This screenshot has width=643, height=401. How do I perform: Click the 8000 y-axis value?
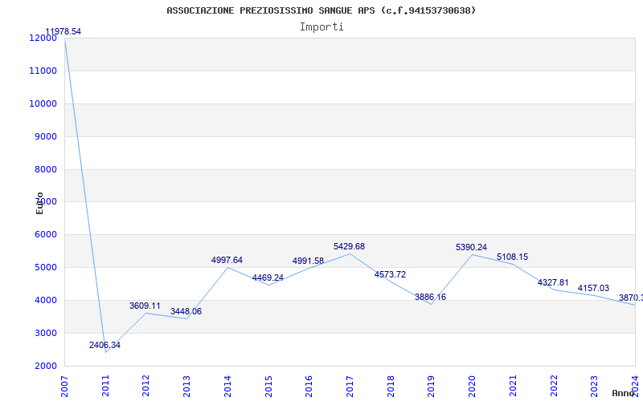(45, 169)
